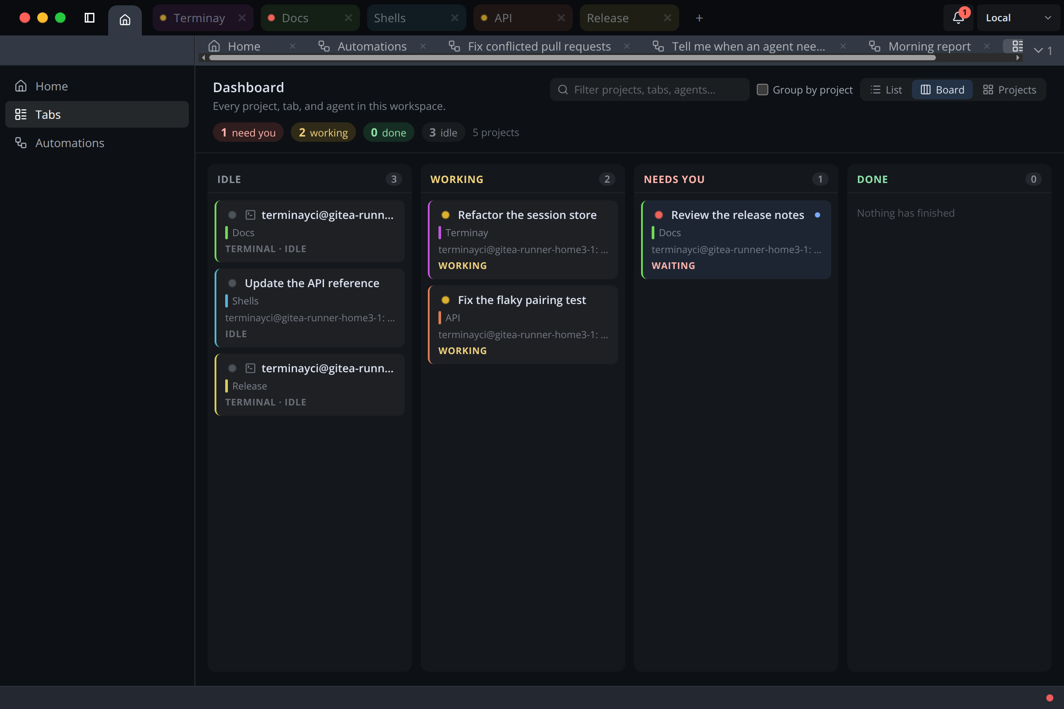
Task: Select Tabs in the sidebar
Action: click(x=97, y=114)
